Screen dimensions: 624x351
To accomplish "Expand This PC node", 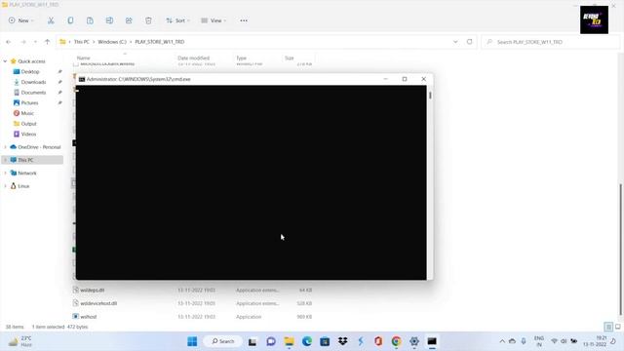I will click(5, 160).
